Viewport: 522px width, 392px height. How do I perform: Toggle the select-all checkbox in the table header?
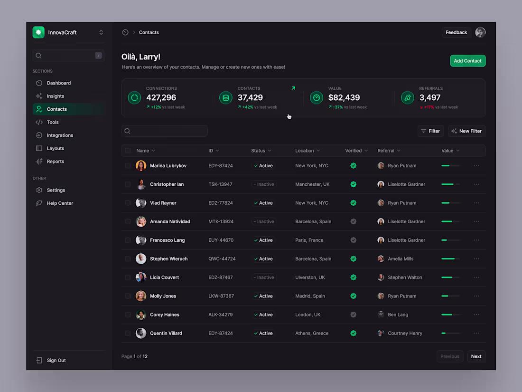point(128,150)
